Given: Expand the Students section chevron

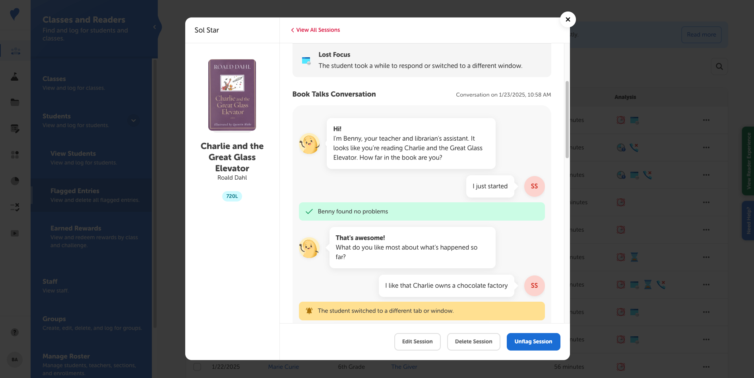Looking at the screenshot, I should 134,120.
